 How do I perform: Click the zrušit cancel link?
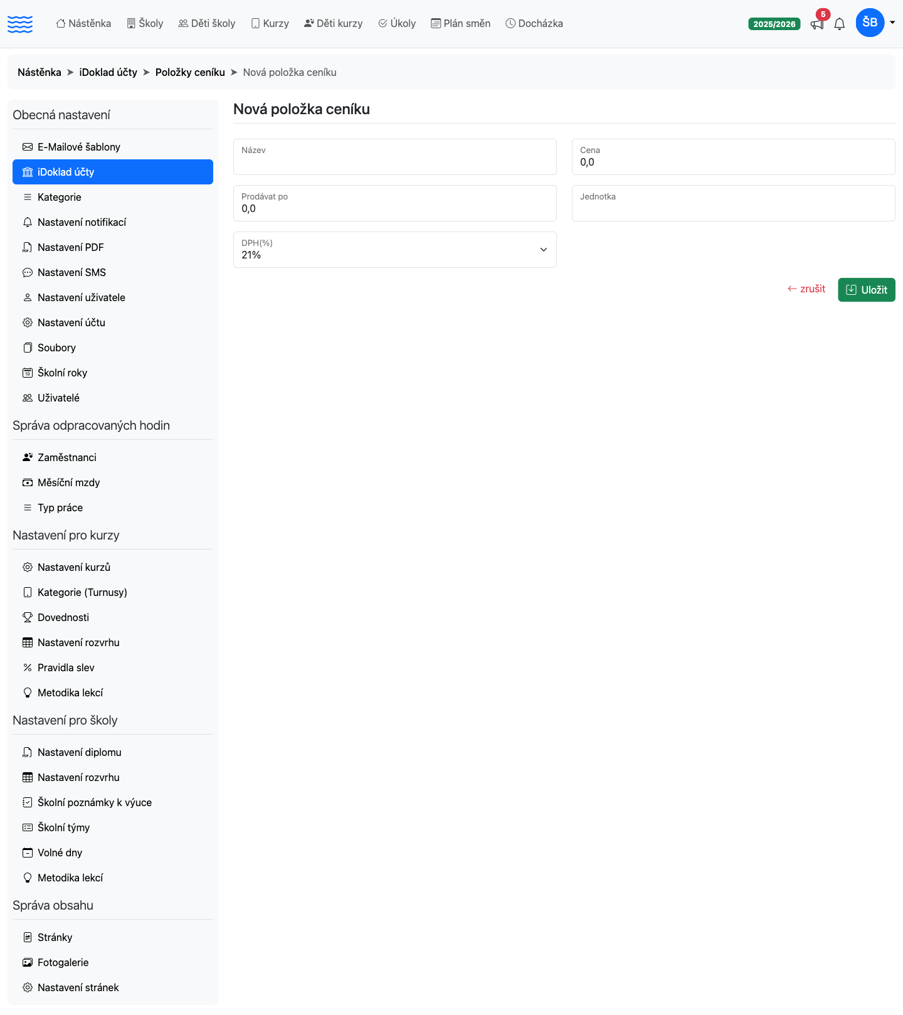[806, 289]
